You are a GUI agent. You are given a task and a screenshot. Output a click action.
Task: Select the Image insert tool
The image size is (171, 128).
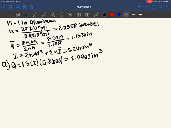click(x=79, y=15)
